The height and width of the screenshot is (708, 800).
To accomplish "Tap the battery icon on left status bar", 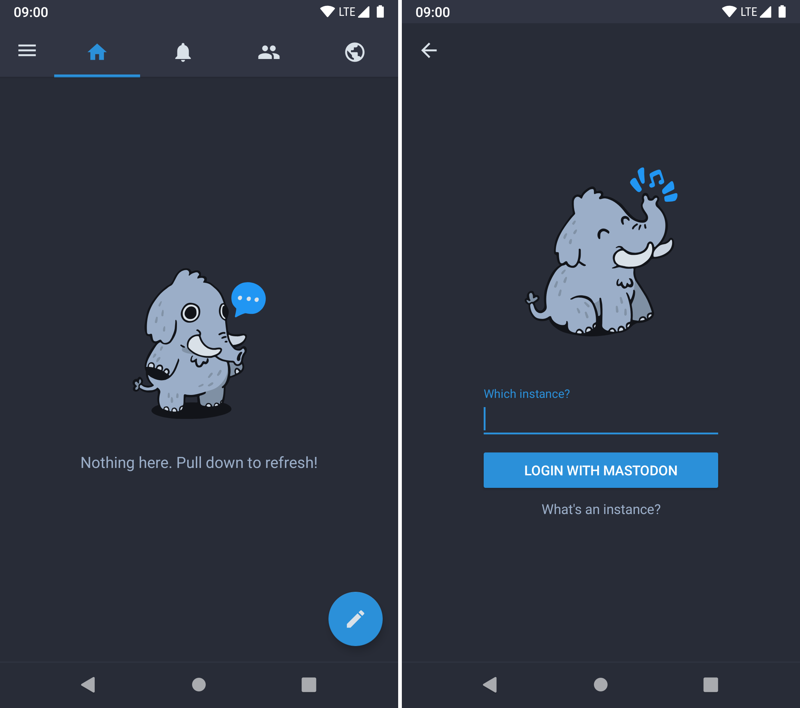I will [x=380, y=12].
